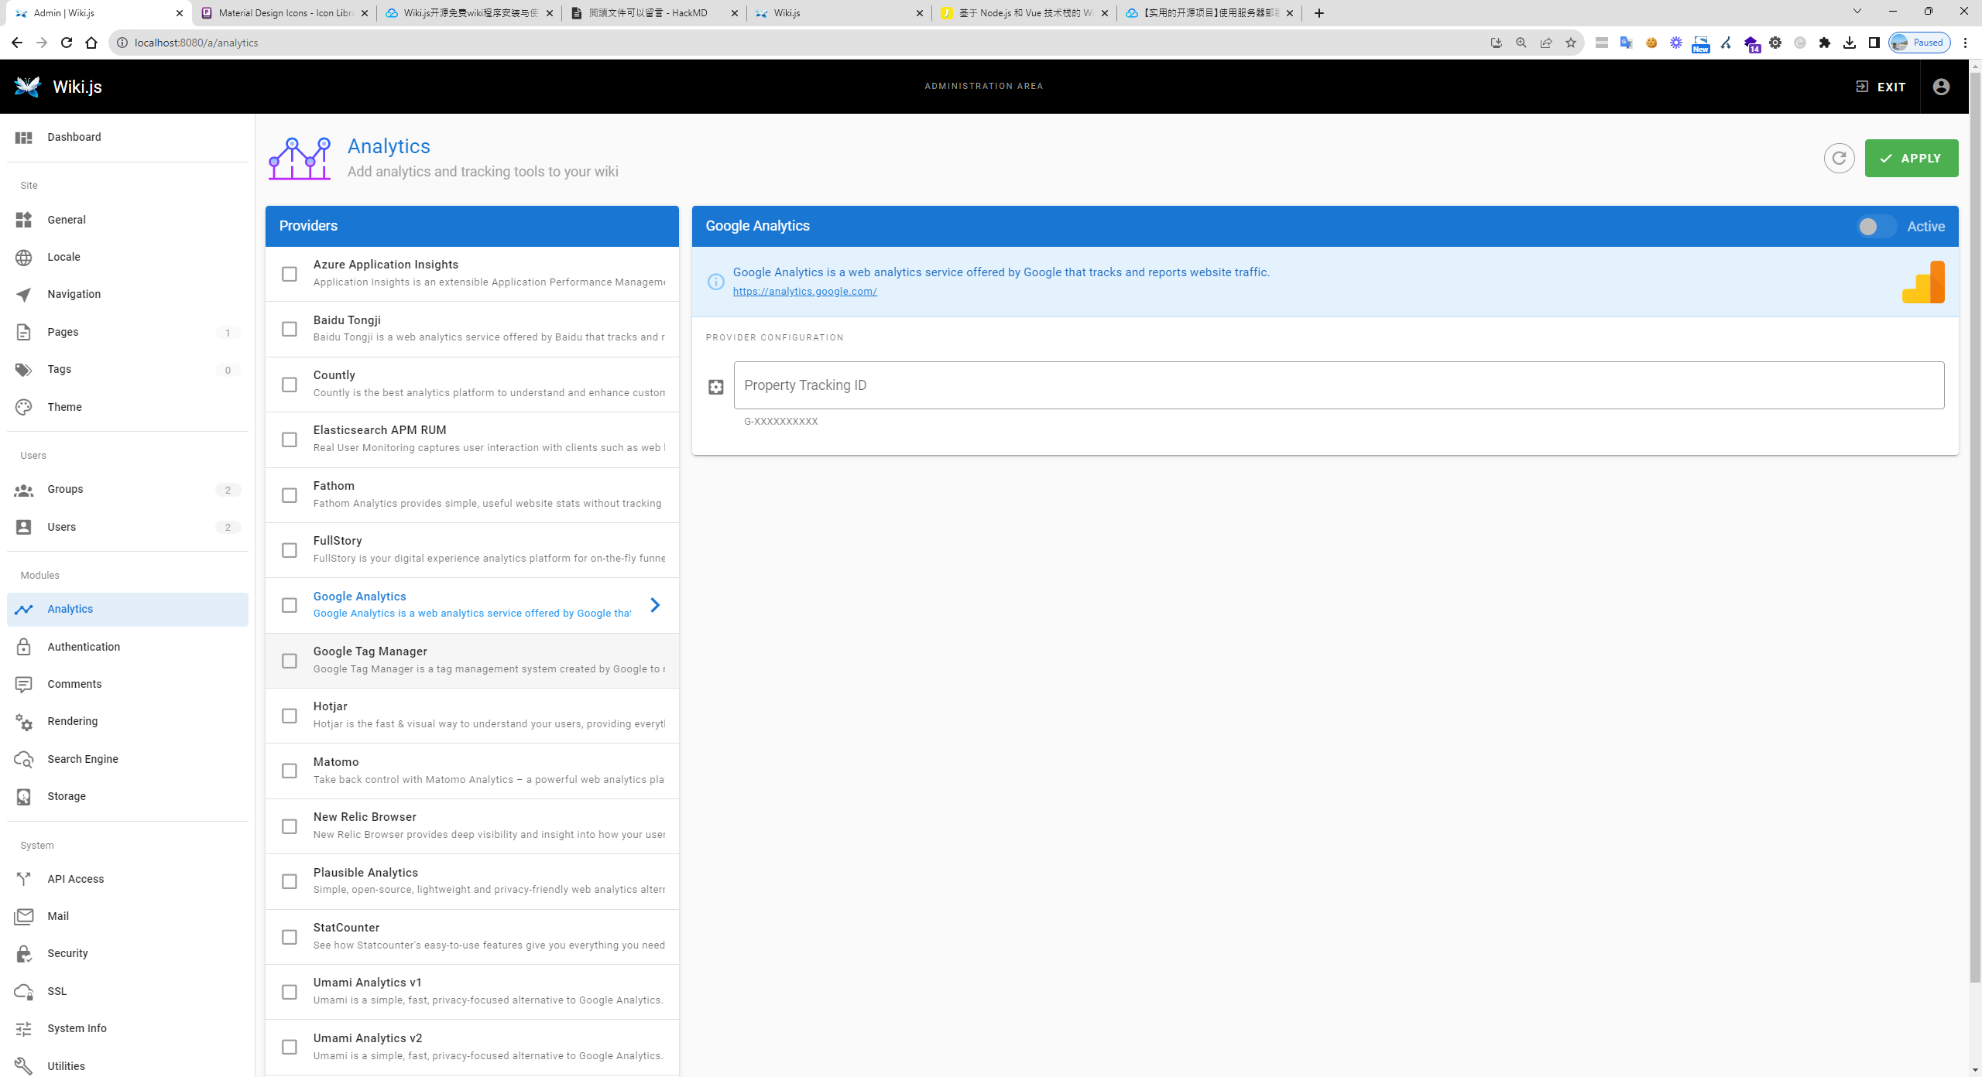This screenshot has height=1077, width=1982.
Task: Click the Theme palette icon in sidebar
Action: (x=24, y=407)
